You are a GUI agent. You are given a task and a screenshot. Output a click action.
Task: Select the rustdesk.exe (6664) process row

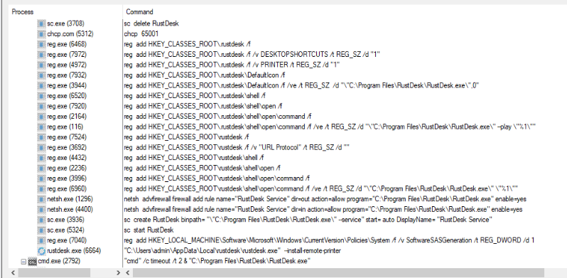tap(65, 251)
